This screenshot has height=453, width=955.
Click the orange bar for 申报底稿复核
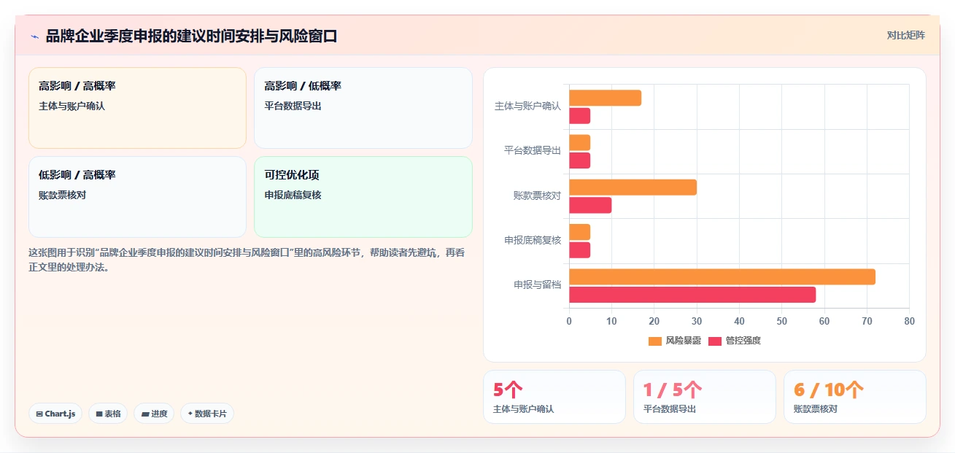(x=580, y=232)
